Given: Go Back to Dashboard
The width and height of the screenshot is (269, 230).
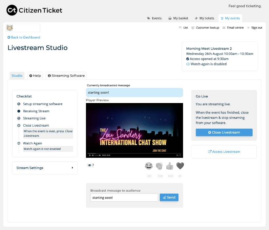Looking at the screenshot, I should pos(23,37).
